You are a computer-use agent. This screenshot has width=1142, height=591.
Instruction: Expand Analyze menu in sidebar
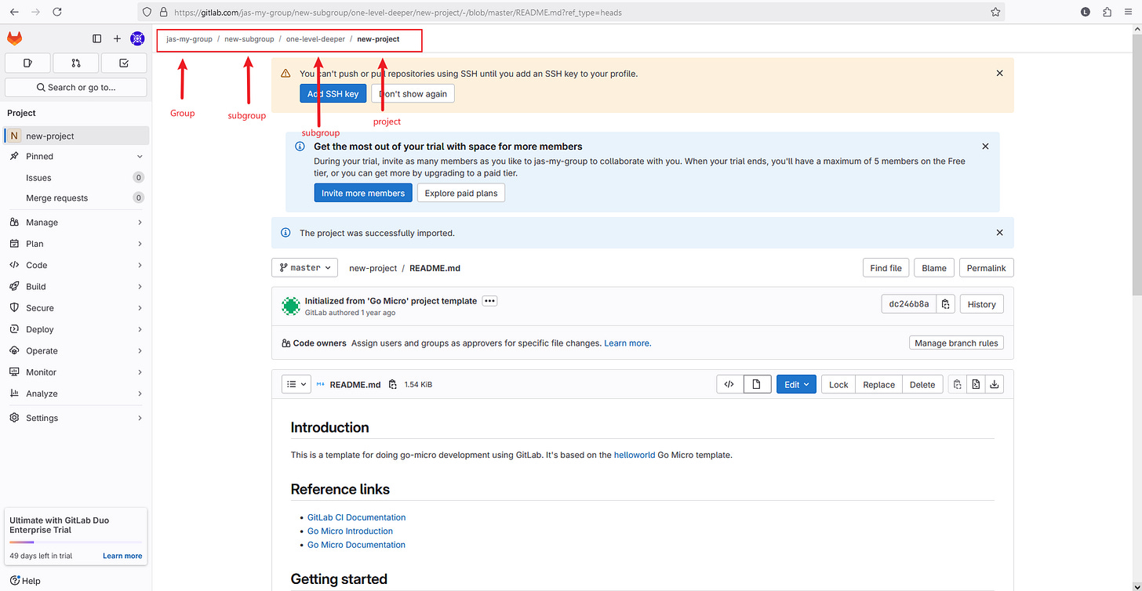pos(76,393)
